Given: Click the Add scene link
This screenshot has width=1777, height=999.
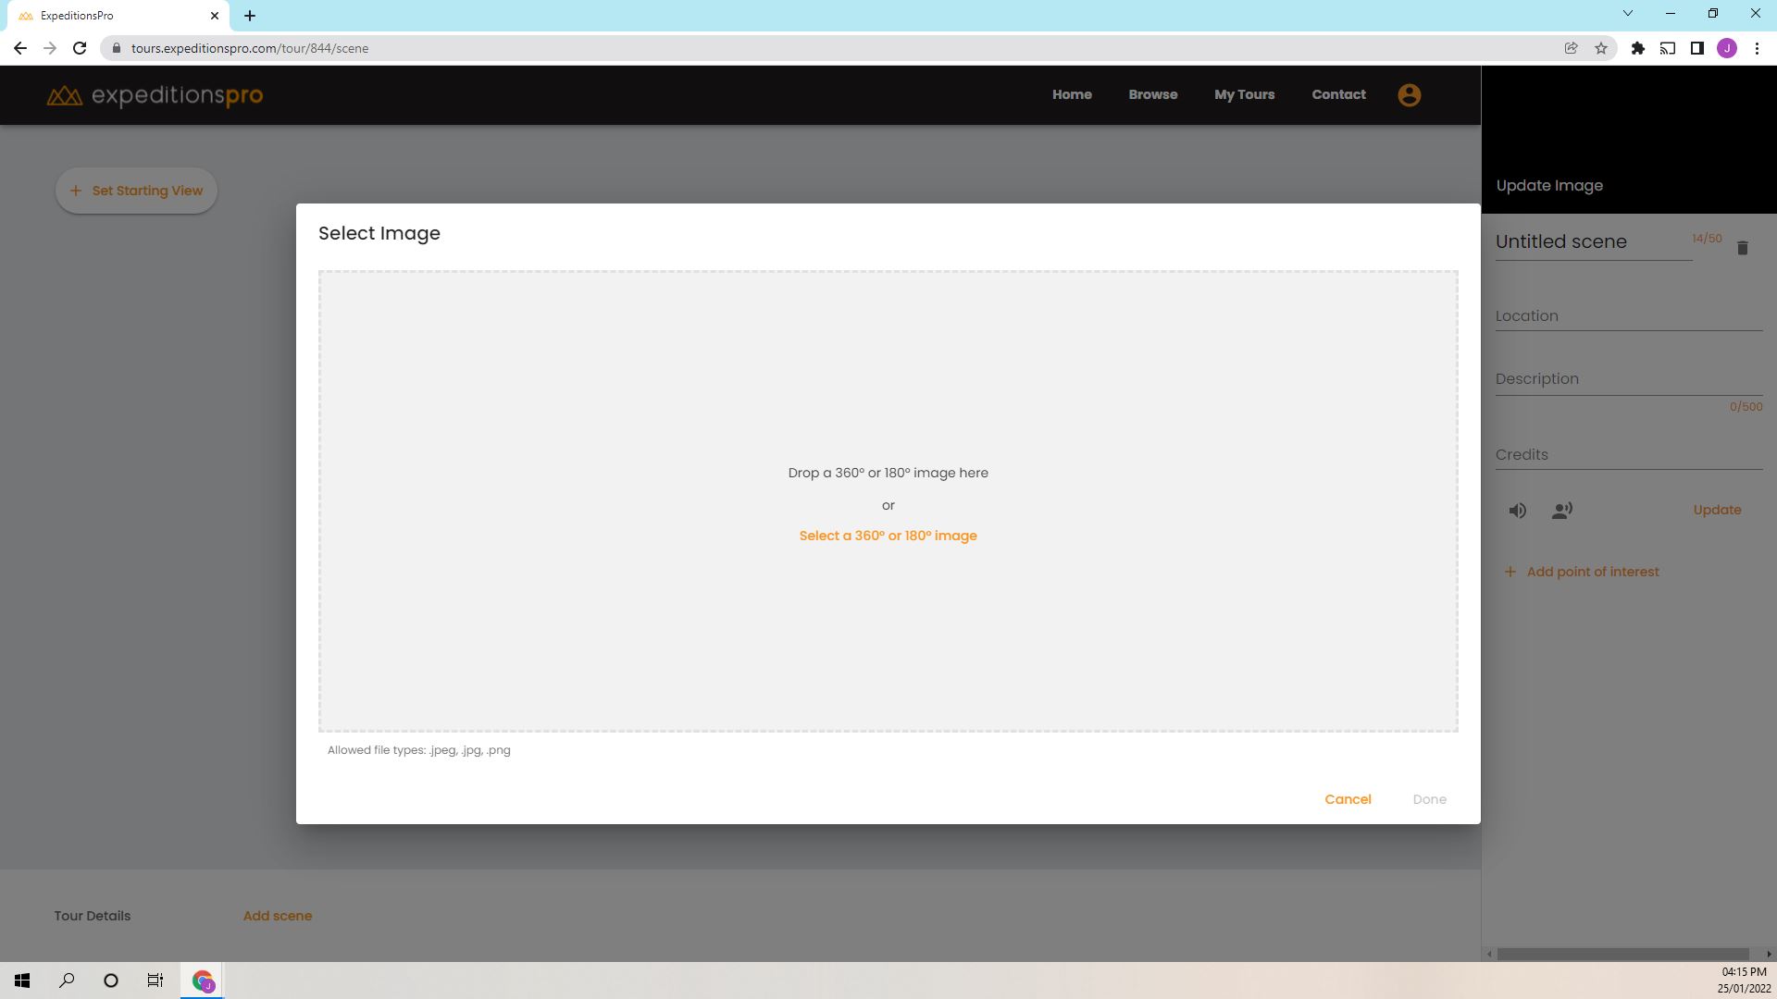Looking at the screenshot, I should point(277,916).
